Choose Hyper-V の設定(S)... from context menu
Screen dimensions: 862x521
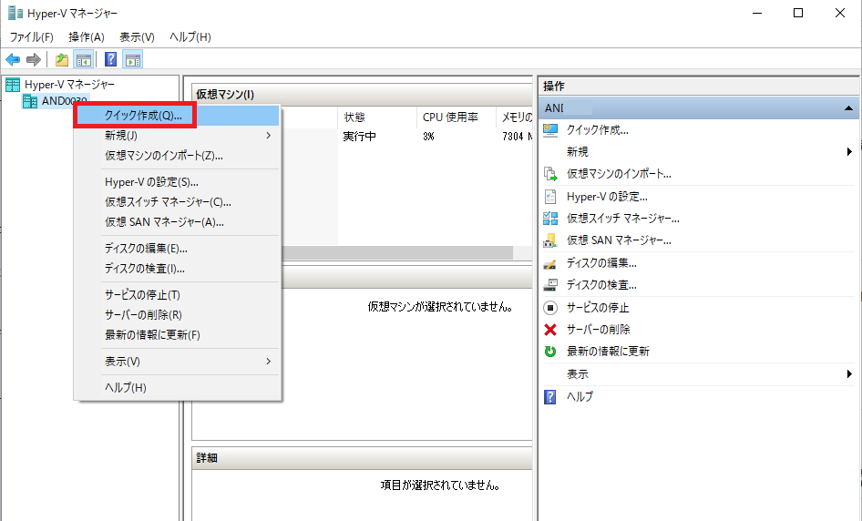tap(178, 182)
